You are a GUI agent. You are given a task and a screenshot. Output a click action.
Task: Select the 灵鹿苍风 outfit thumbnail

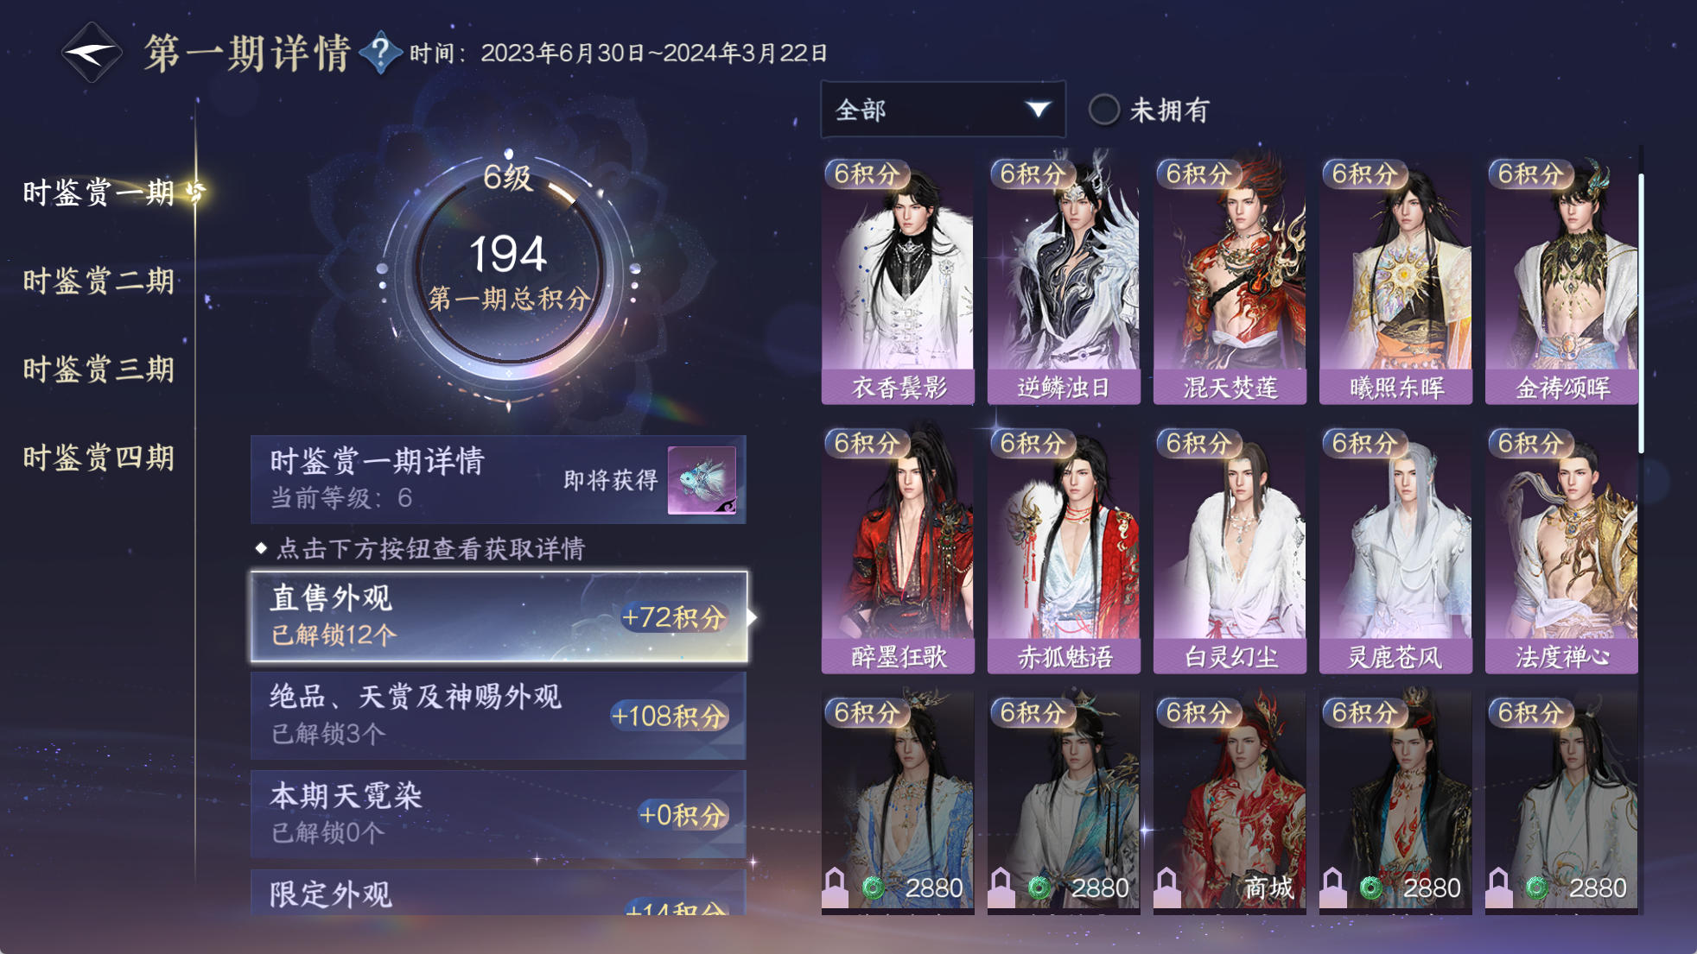[1395, 550]
